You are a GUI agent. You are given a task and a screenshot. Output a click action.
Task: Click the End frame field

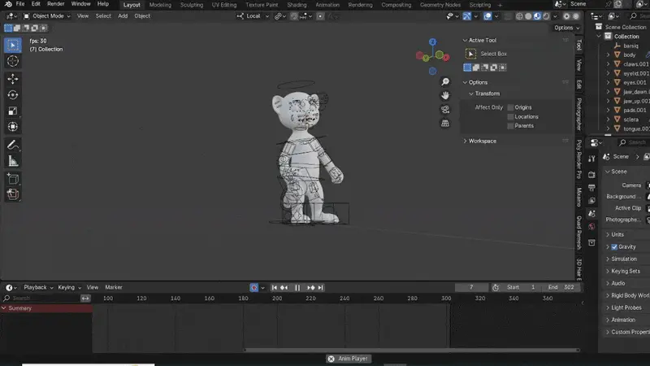click(560, 287)
